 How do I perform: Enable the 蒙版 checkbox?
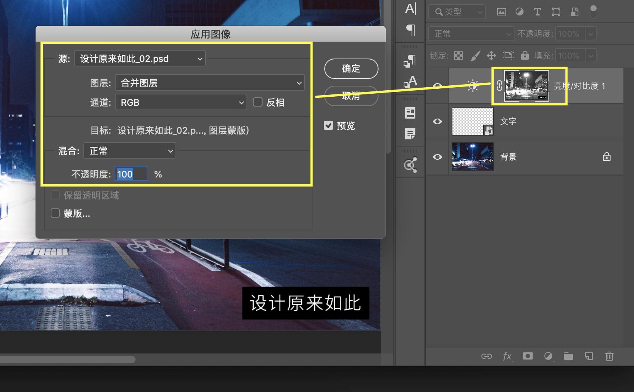(55, 213)
